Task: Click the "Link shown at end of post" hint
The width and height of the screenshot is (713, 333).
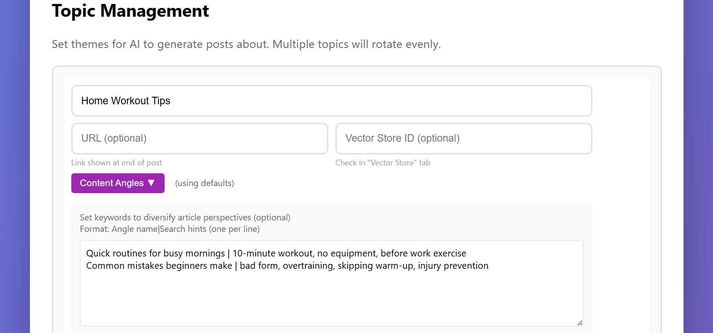Action: tap(117, 163)
